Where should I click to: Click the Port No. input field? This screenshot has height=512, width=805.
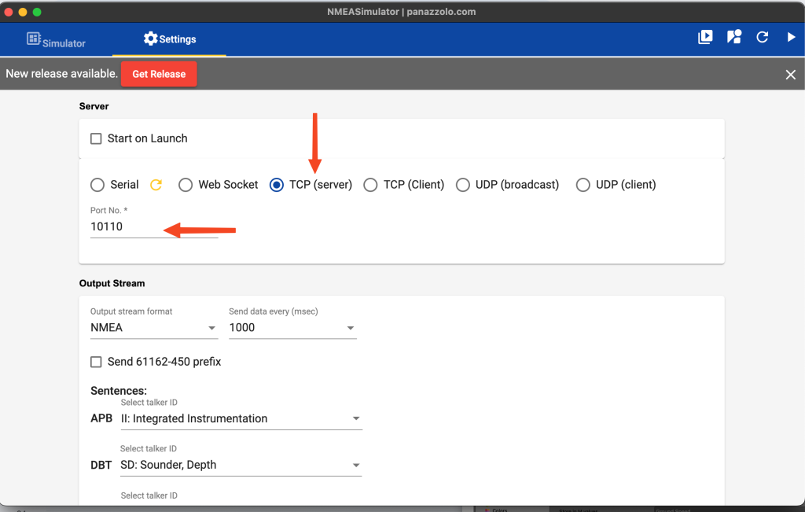coord(154,227)
